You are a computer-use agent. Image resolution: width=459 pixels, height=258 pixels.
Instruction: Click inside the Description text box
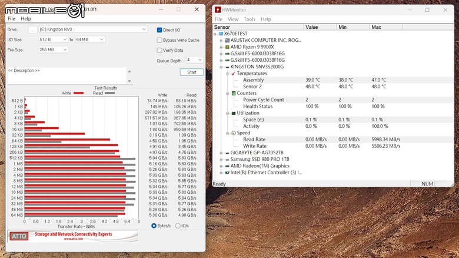66,76
